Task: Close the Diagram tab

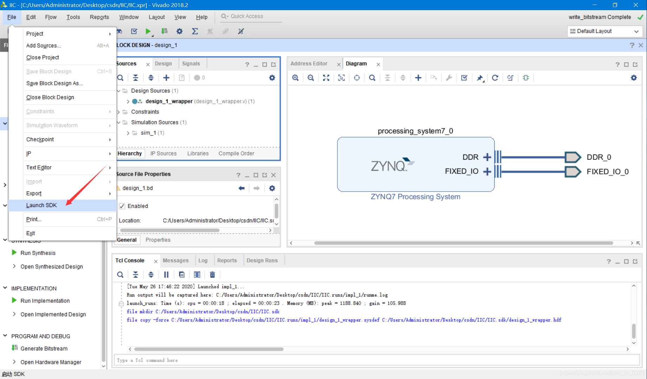Action: coord(378,64)
